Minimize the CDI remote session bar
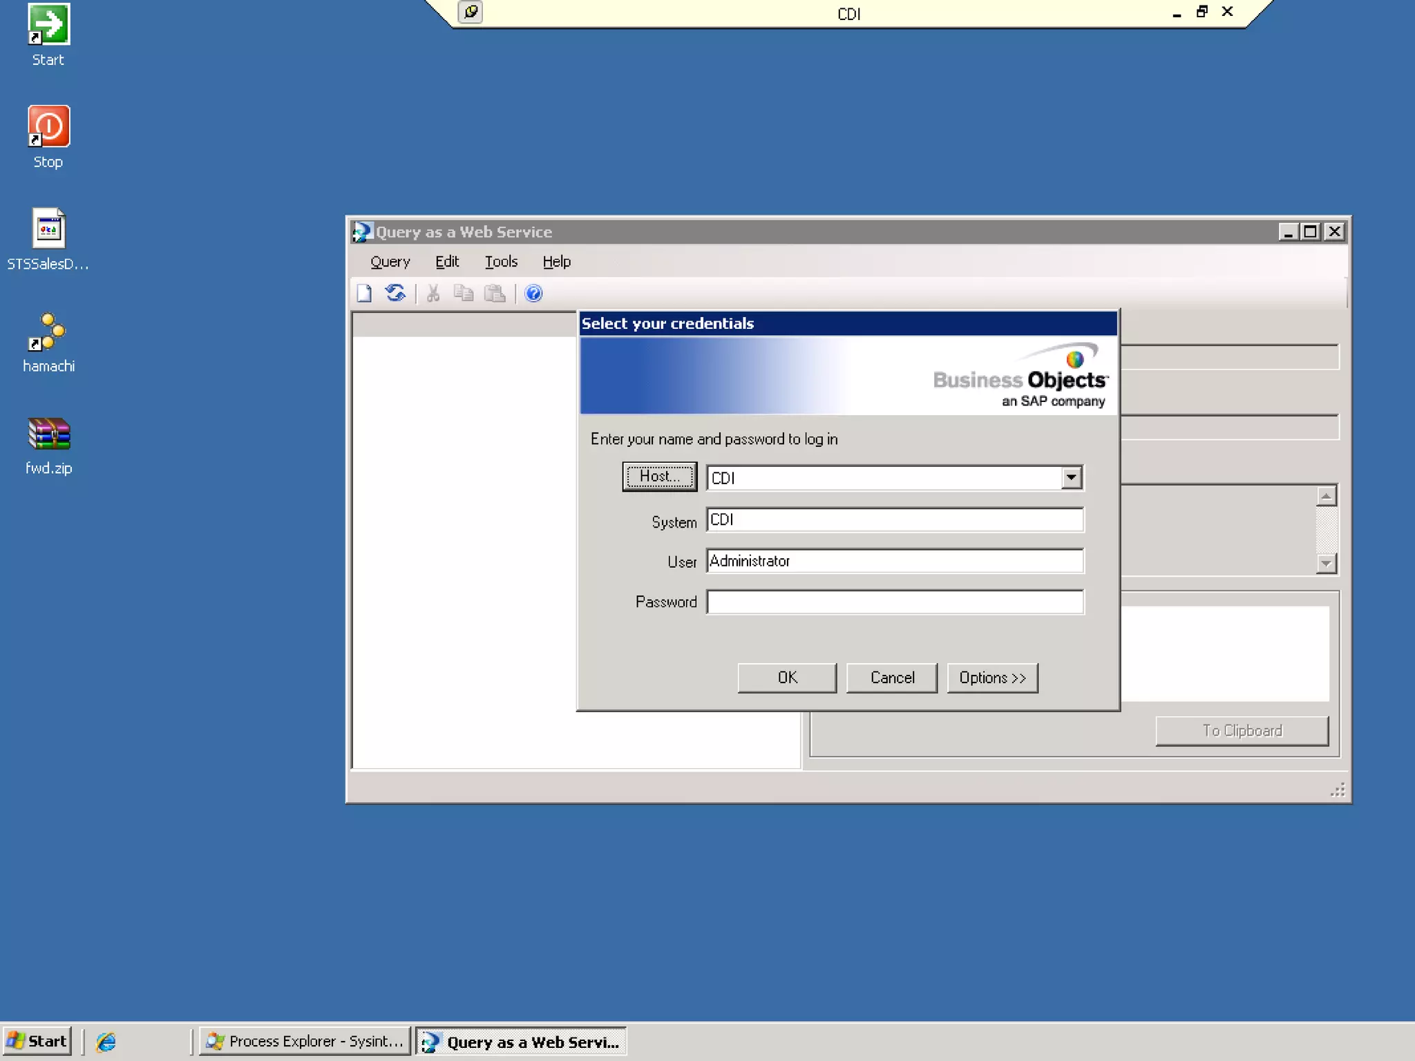 [x=1177, y=12]
